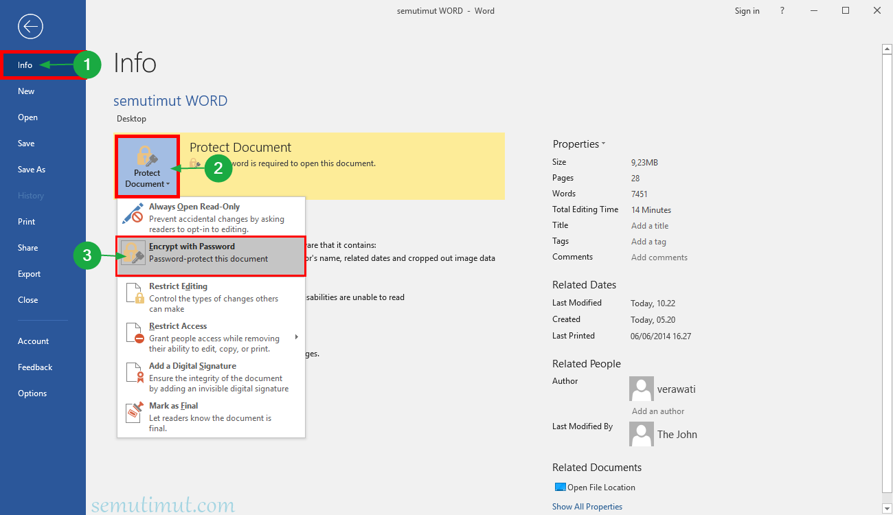893x515 pixels.
Task: Click the Open File Location folder icon
Action: coord(560,488)
